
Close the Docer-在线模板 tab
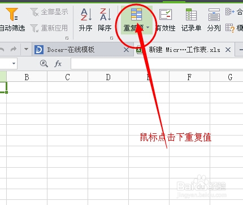127,50
